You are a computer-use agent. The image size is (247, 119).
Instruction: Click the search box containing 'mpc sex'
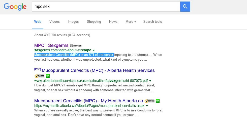click(x=106, y=7)
